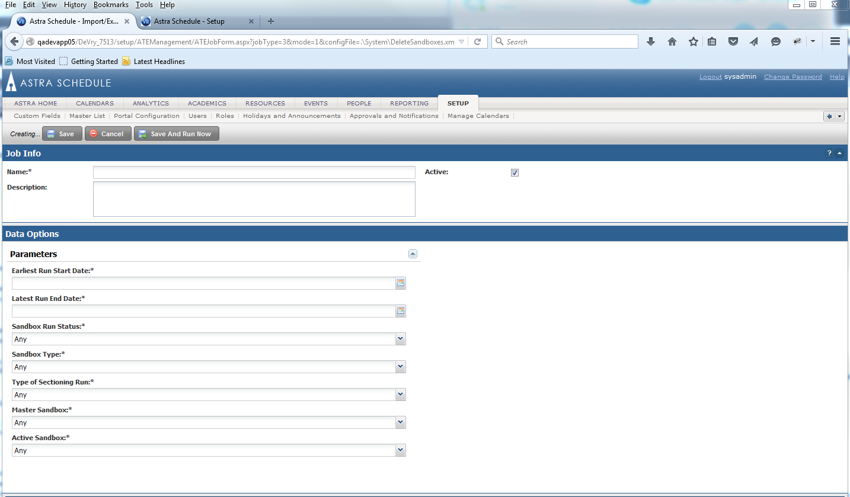Open the downloads arrow icon

point(651,41)
